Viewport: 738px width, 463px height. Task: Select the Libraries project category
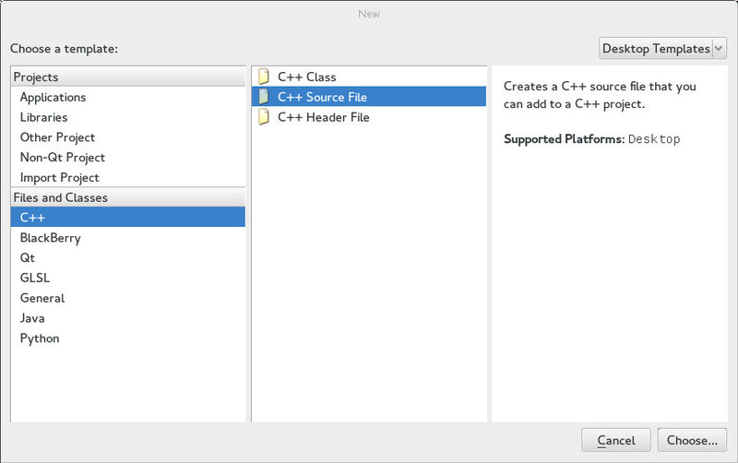(x=43, y=117)
